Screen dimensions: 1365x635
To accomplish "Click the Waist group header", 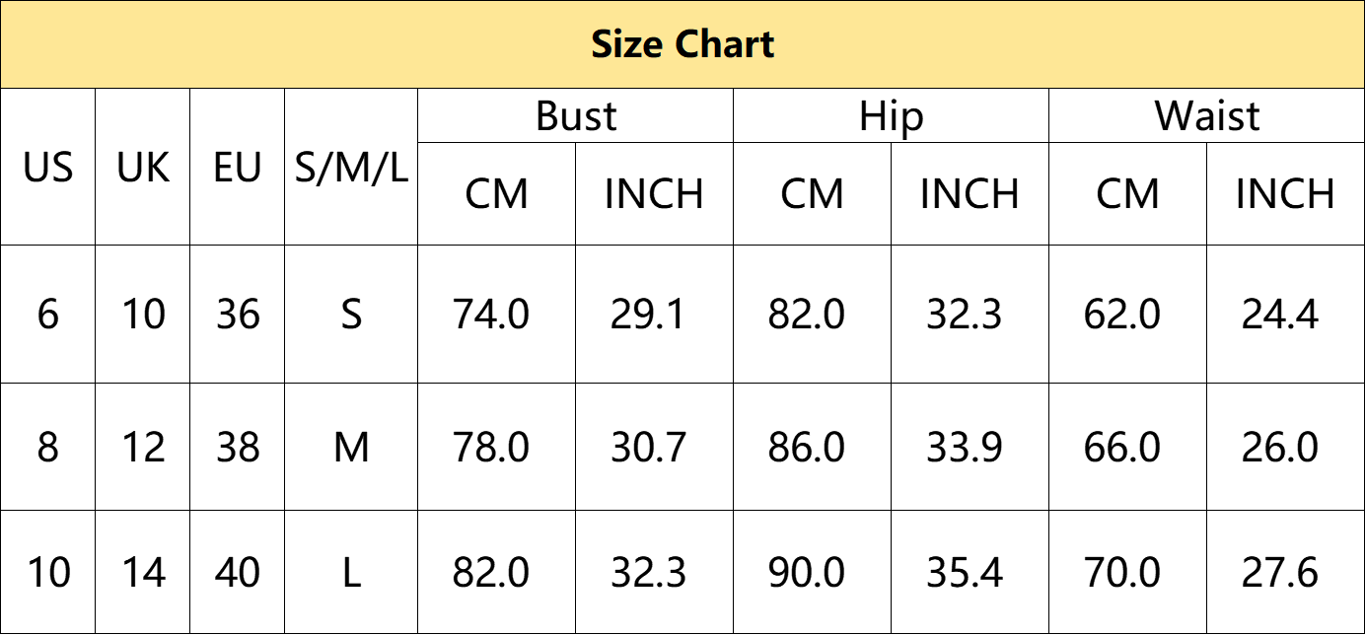I will (x=1207, y=116).
